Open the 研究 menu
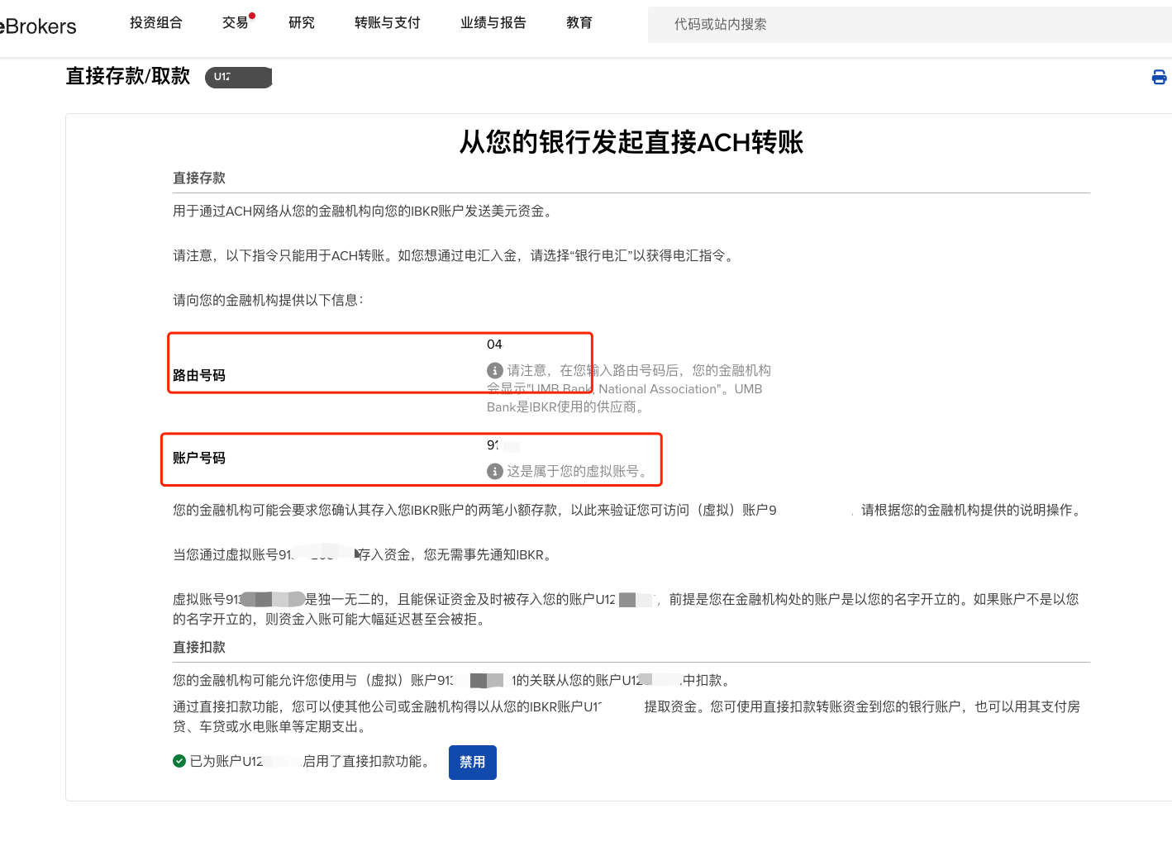The height and width of the screenshot is (851, 1172). pos(302,23)
